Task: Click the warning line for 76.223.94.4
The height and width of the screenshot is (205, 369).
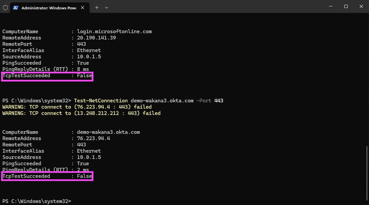Action: coord(77,107)
